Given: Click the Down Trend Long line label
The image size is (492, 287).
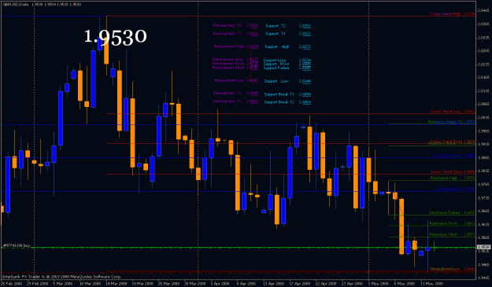Looking at the screenshot, I should point(452,112).
